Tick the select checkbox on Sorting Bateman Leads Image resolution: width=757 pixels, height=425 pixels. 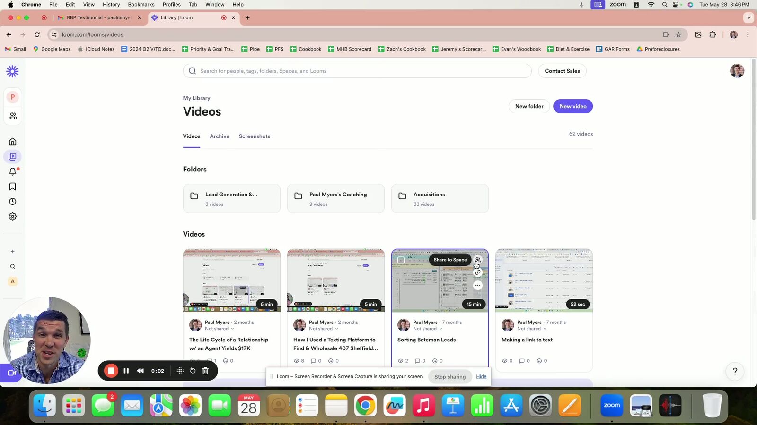401,260
